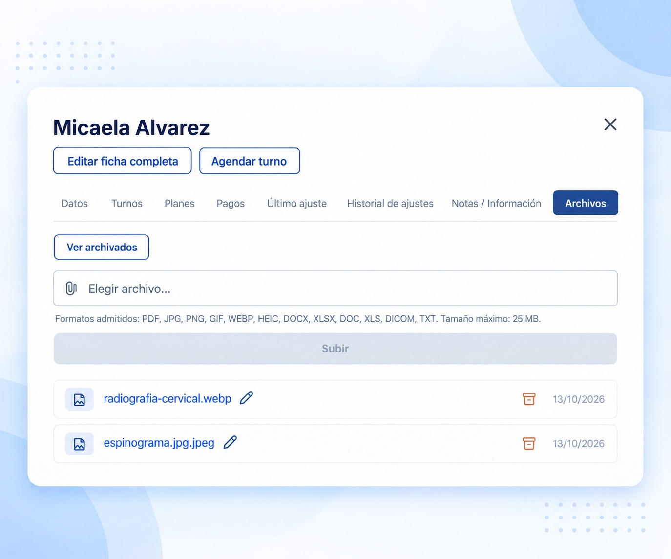Click the Subir upload button
The width and height of the screenshot is (671, 559).
[x=335, y=349]
